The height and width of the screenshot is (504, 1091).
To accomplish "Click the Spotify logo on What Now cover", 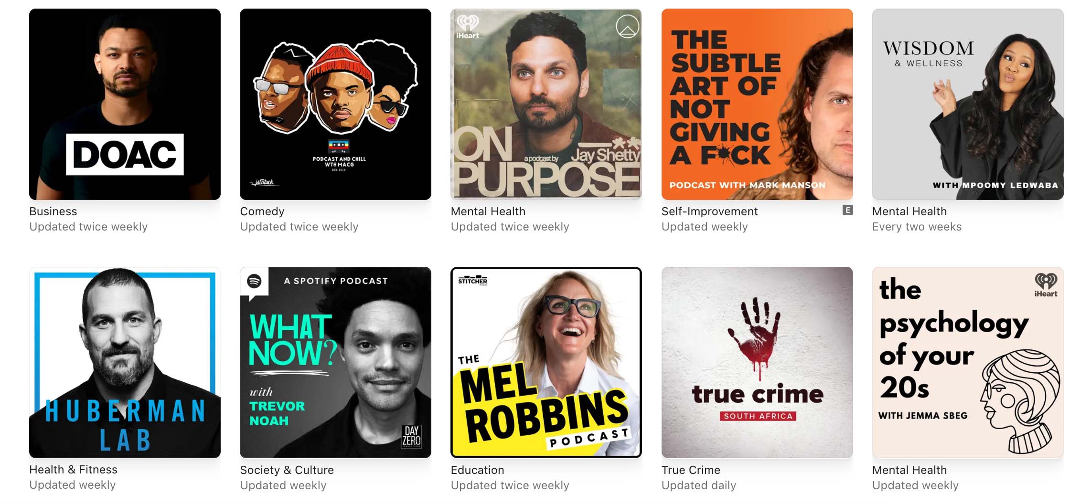I will pos(254,281).
